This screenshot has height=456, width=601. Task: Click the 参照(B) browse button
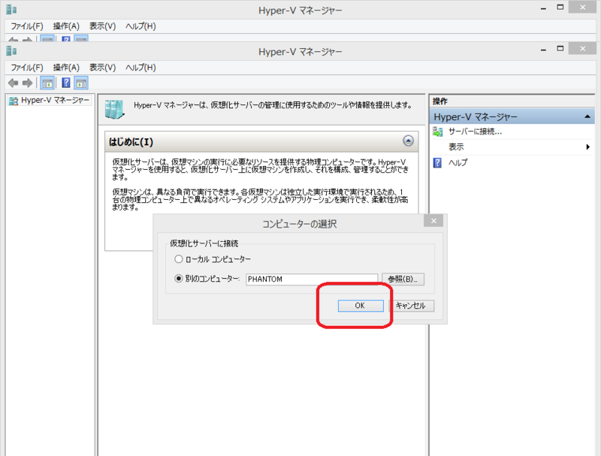click(406, 279)
